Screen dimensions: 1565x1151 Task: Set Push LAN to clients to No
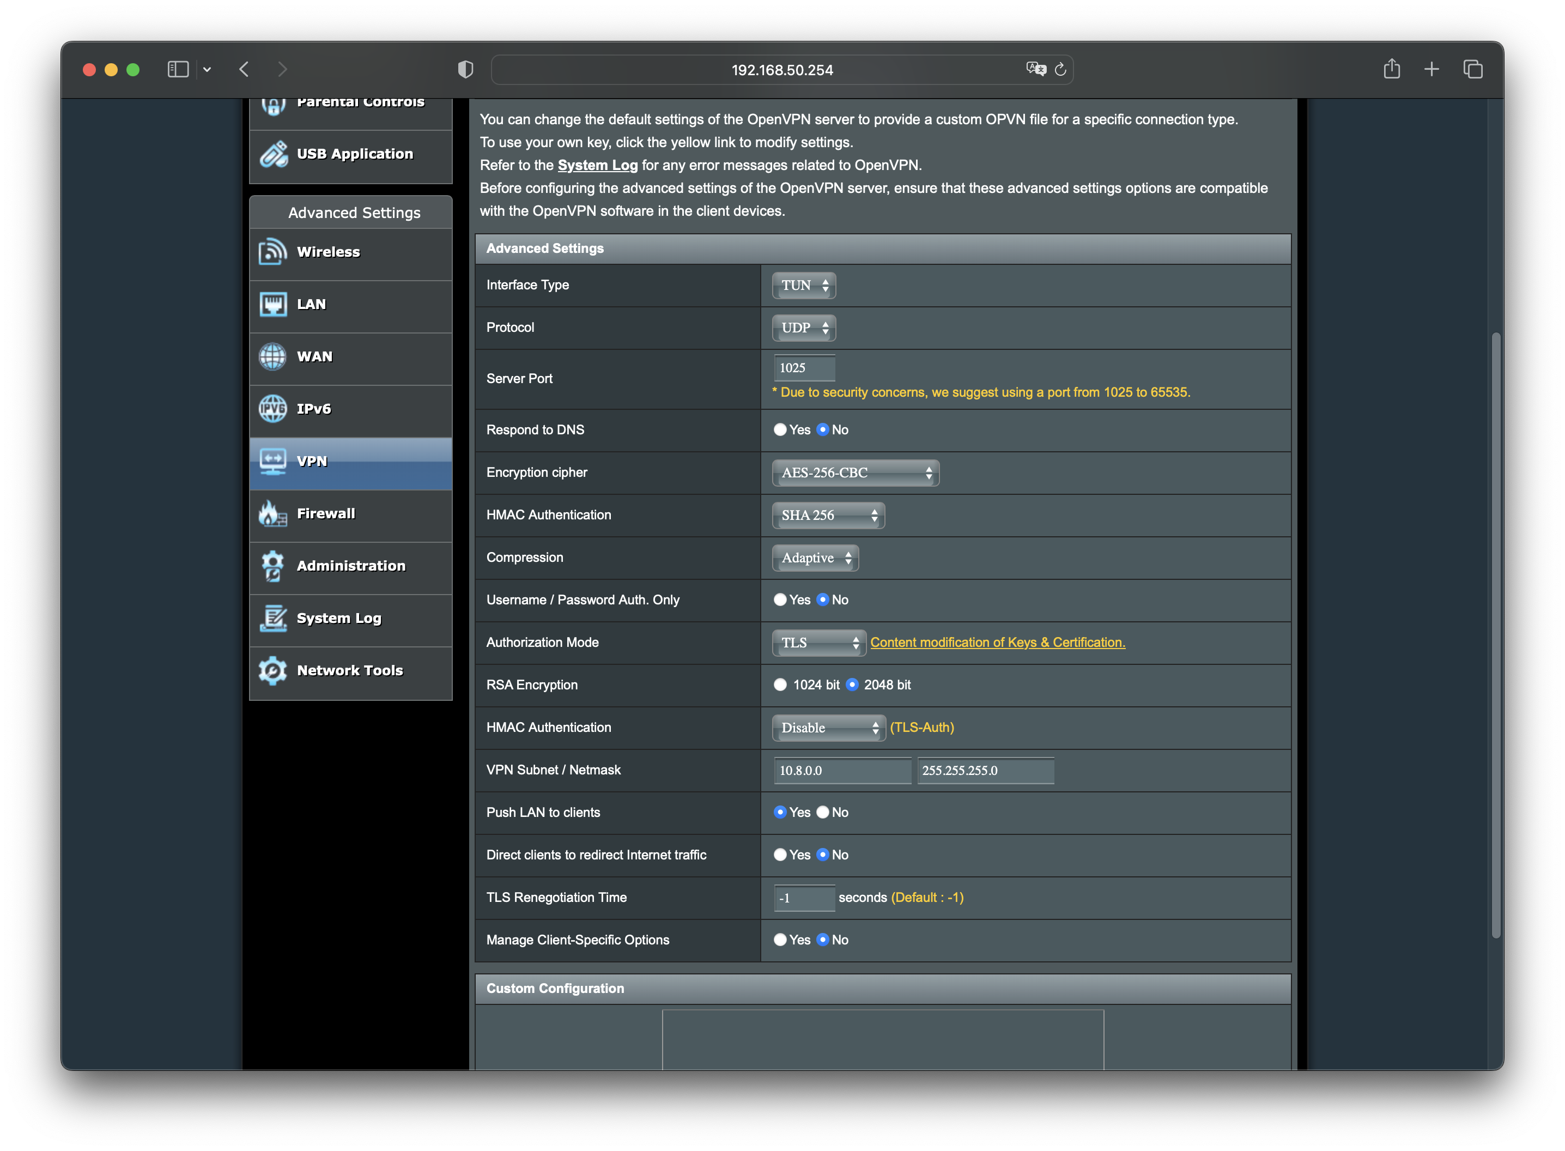coord(822,813)
